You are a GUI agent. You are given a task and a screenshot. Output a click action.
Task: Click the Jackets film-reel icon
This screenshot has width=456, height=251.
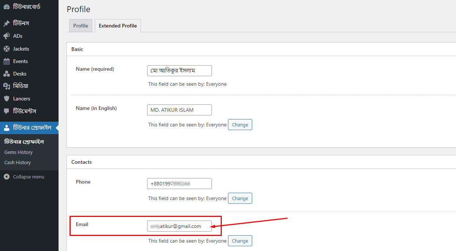[x=7, y=49]
